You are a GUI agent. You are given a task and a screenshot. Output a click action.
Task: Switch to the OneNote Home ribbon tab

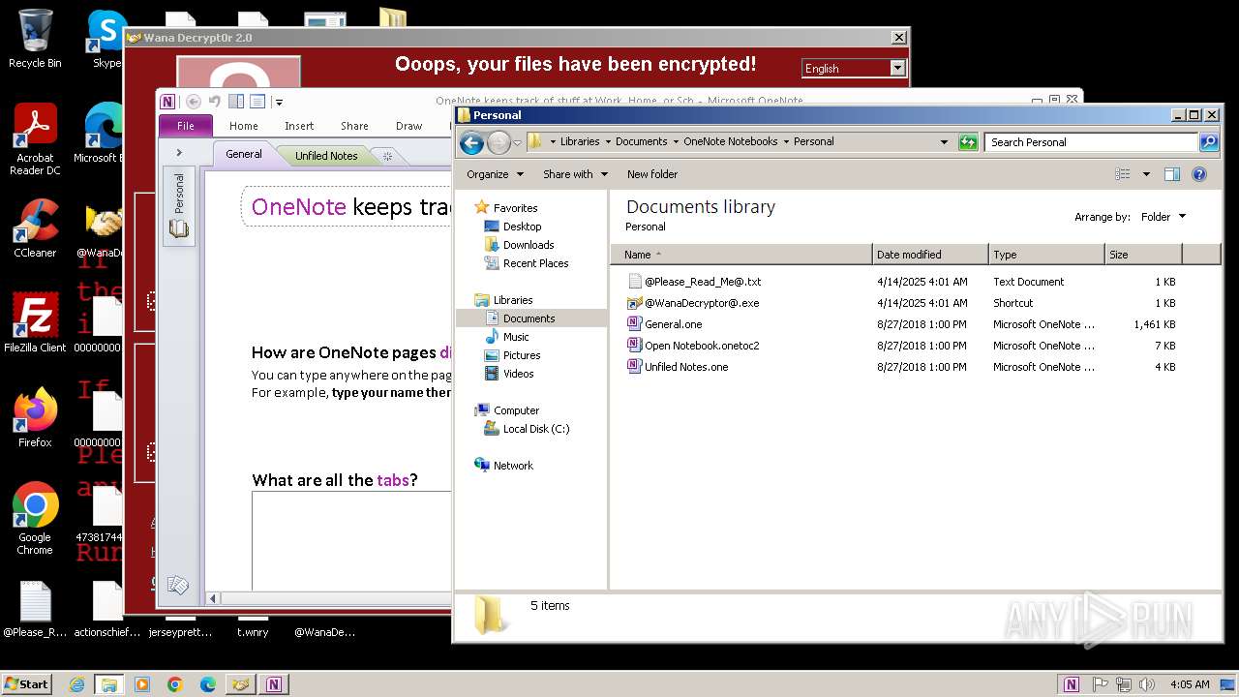[x=244, y=126]
